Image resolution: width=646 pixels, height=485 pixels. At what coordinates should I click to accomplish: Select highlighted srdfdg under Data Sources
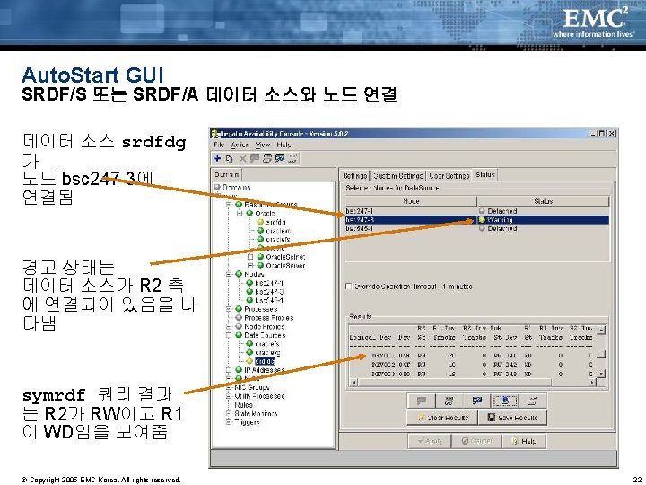(265, 361)
